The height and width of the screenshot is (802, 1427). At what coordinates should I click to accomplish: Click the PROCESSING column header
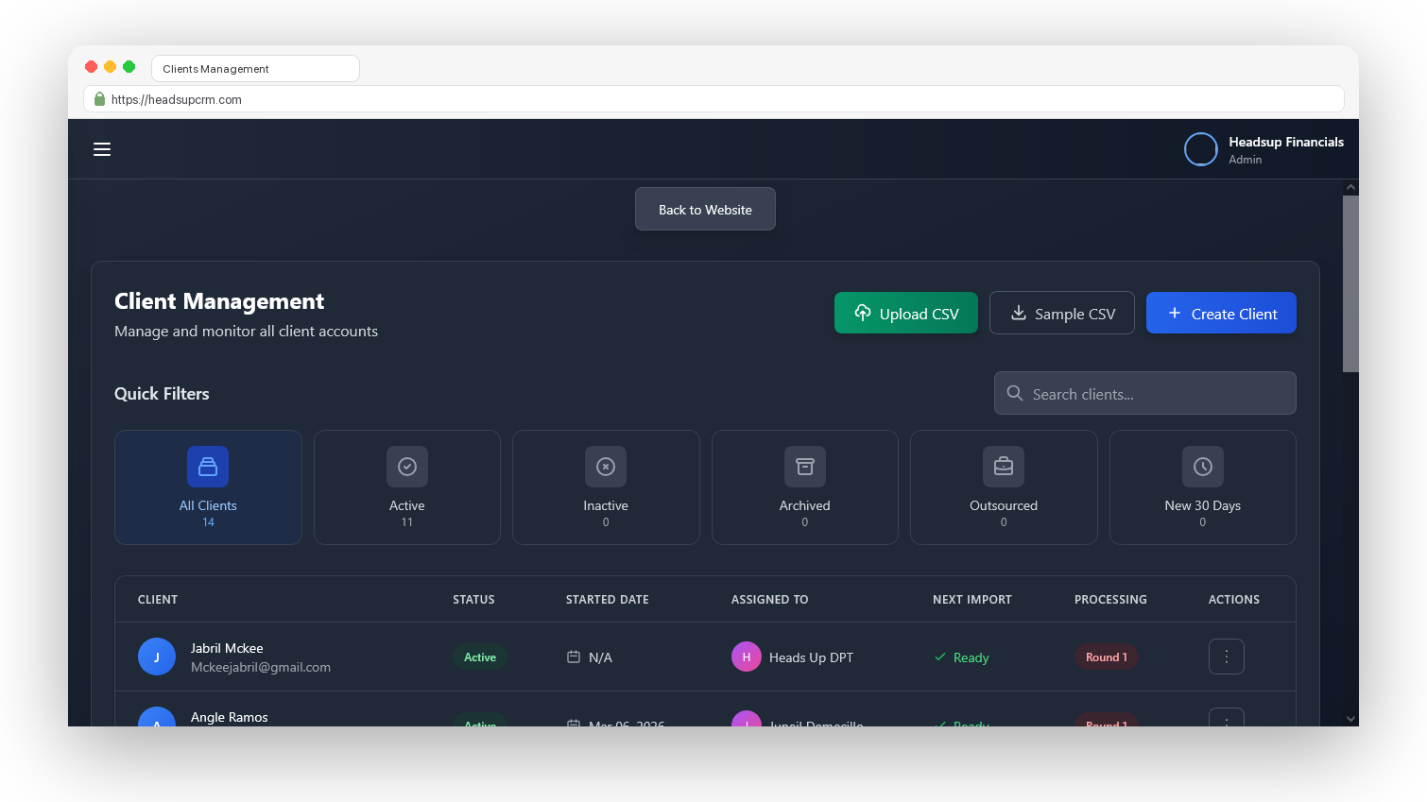coord(1110,599)
